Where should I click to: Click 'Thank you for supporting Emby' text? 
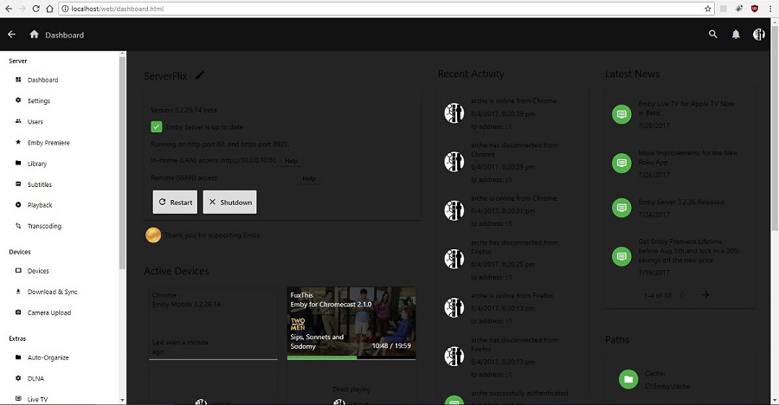pos(213,235)
